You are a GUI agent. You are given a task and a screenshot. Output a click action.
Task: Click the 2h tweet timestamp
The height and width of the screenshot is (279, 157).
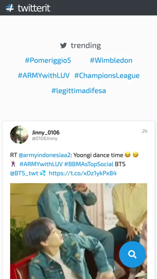[145, 131]
